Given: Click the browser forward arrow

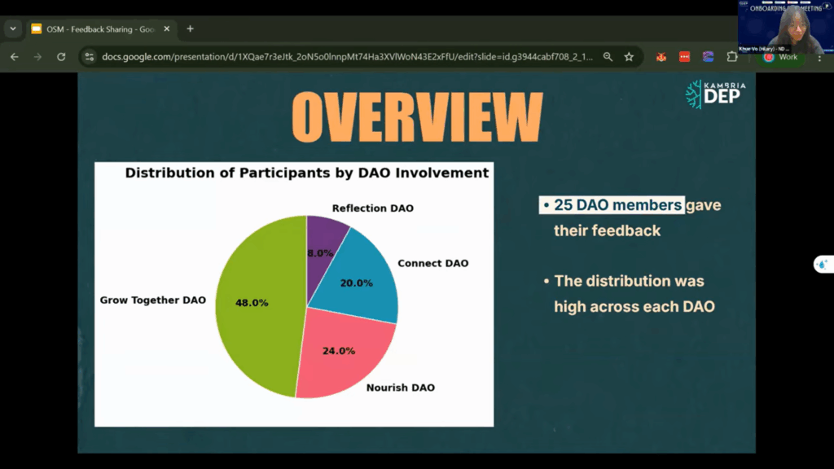Looking at the screenshot, I should click(37, 57).
